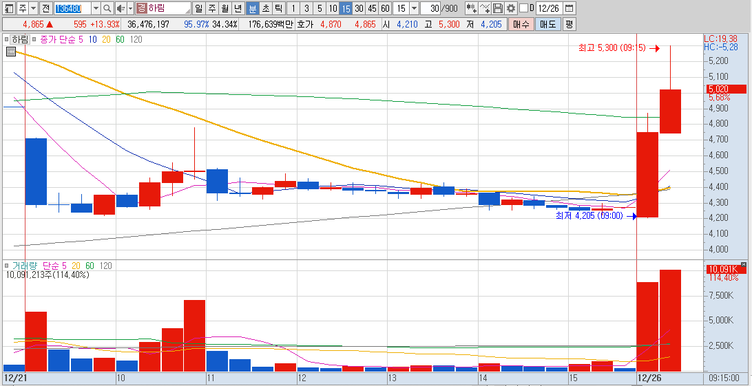Click the 호가 quote label

point(304,24)
